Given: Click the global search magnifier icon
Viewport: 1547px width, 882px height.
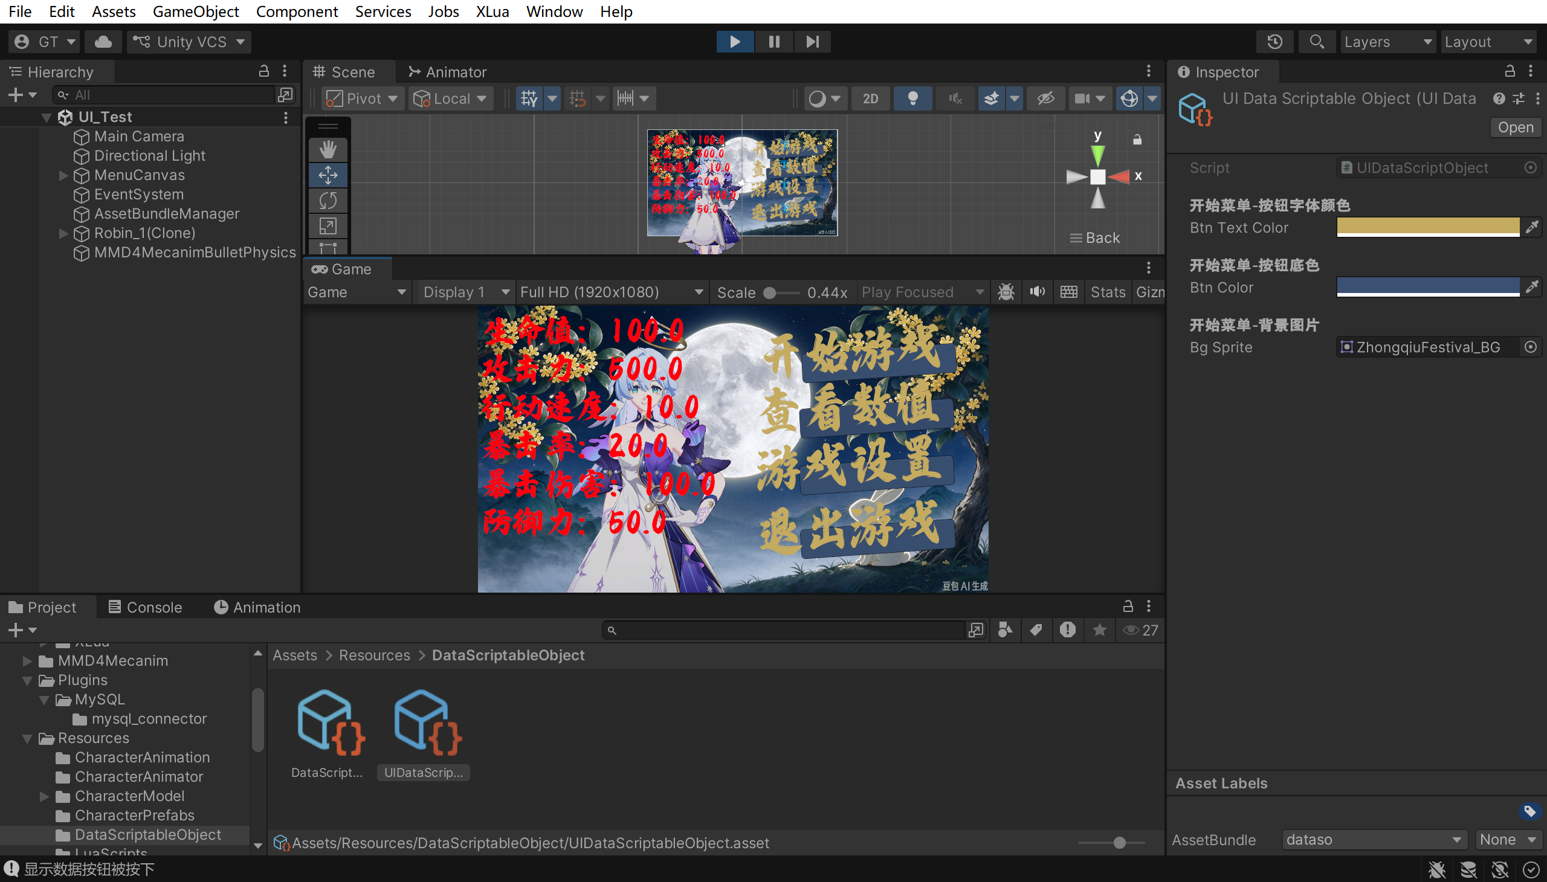Looking at the screenshot, I should pyautogui.click(x=1316, y=42).
